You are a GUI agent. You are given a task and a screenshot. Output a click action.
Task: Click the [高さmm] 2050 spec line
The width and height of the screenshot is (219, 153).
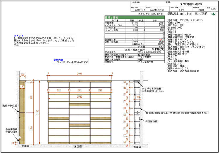pyautogui.click(x=175, y=27)
